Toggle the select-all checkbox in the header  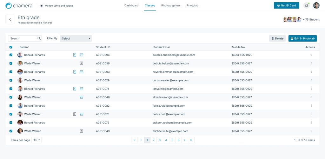(11, 47)
